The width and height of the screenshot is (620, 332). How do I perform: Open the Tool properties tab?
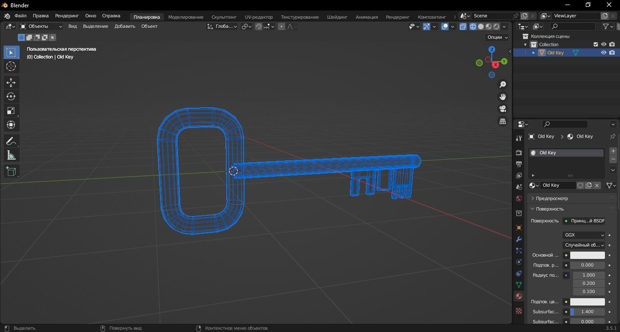[x=519, y=138]
